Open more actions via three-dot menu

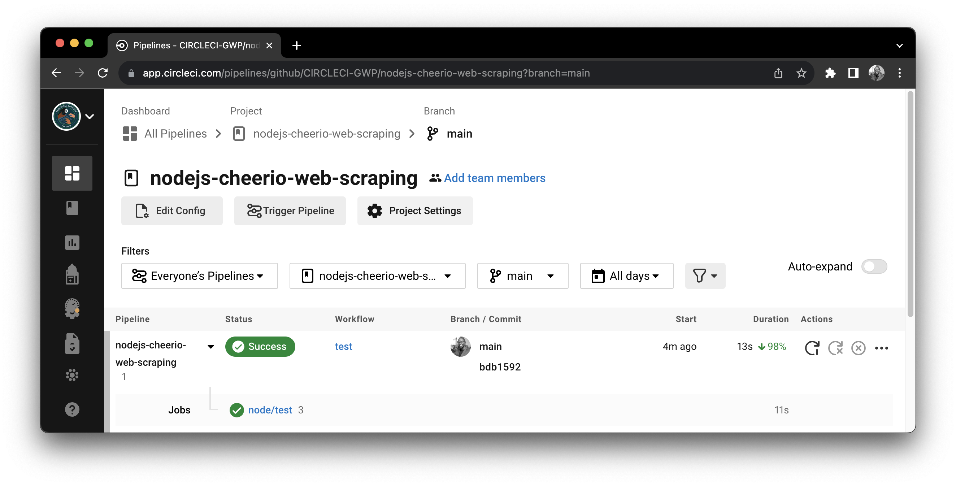coord(882,348)
